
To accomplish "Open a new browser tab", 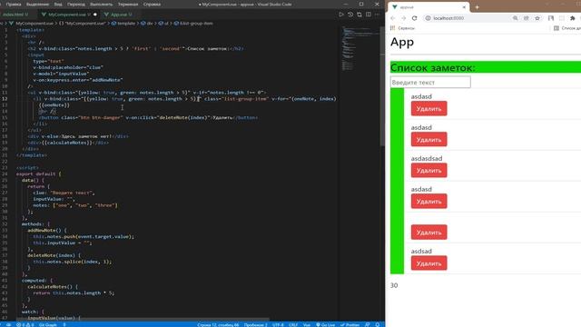I will pyautogui.click(x=478, y=7).
